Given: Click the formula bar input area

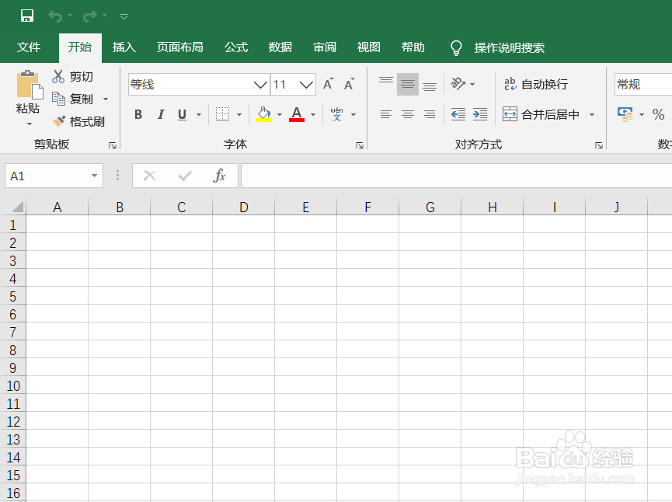Looking at the screenshot, I should click(x=457, y=176).
